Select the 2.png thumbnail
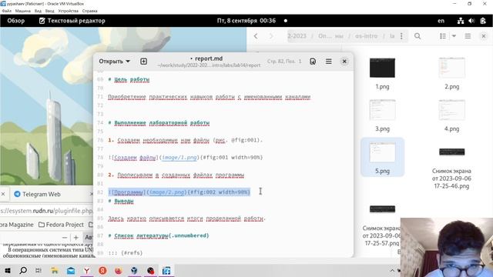 coord(451,68)
